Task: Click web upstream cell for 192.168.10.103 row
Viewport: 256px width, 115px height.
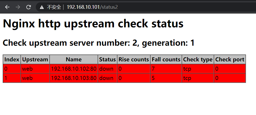Action: click(x=35, y=78)
